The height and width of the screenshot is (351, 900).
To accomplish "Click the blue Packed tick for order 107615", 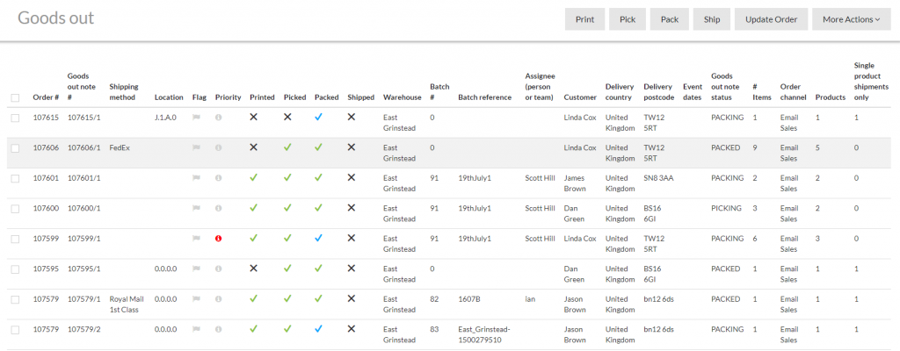I will coord(318,117).
